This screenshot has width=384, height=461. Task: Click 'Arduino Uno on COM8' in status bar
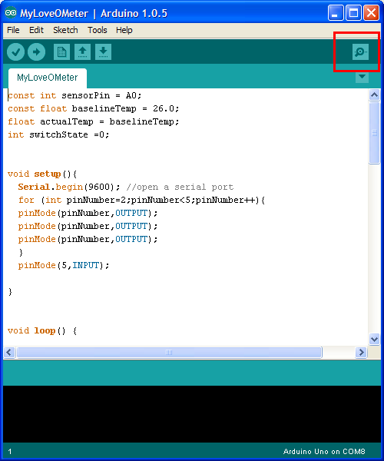tap(324, 451)
